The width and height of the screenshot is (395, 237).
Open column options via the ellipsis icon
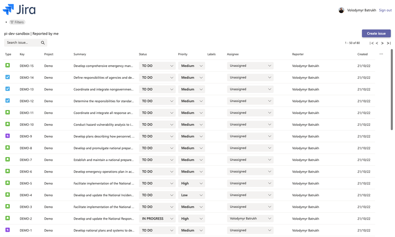click(x=381, y=54)
